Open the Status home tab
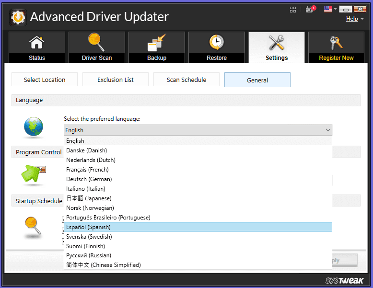The width and height of the screenshot is (373, 288). tap(37, 47)
